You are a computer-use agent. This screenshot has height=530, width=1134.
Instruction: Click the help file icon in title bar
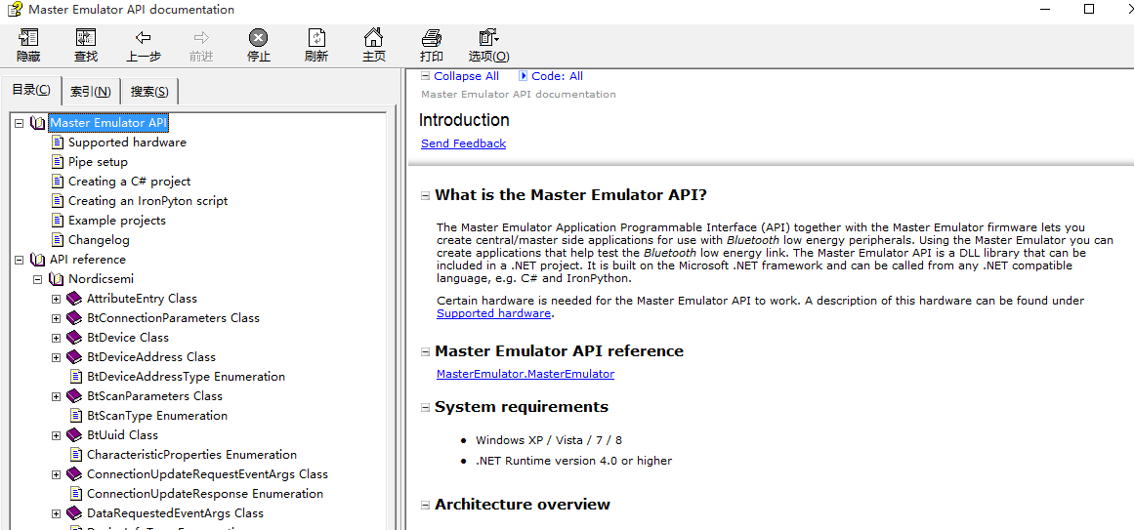coord(13,10)
